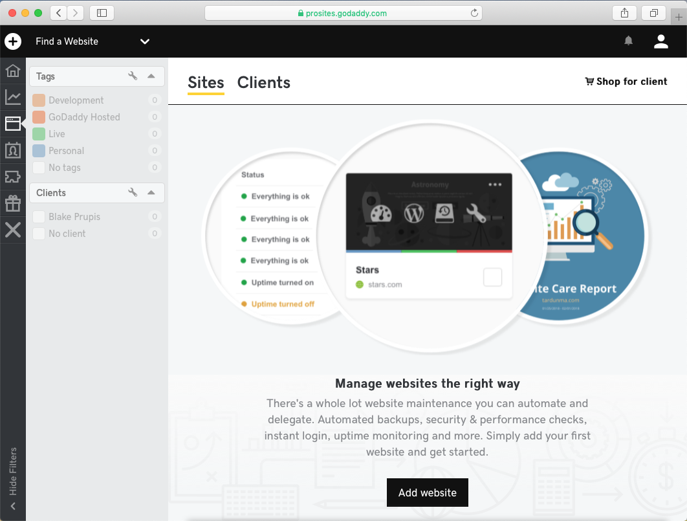Viewport: 687px width, 521px height.
Task: Toggle the Live tag filter checkbox
Action: 39,134
